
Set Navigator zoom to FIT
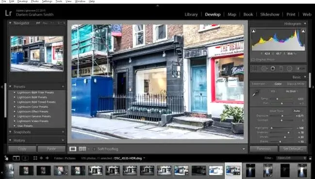(x=38, y=23)
